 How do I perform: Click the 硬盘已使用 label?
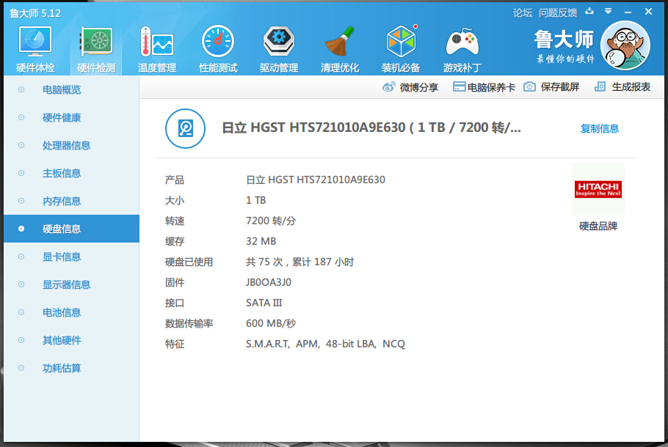pyautogui.click(x=189, y=262)
